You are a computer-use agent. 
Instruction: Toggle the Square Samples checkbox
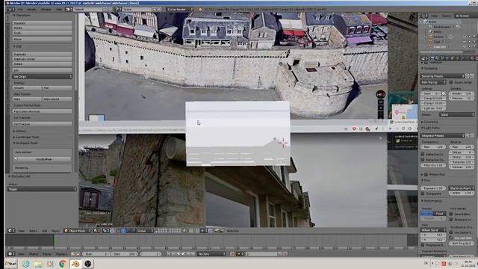click(451, 82)
